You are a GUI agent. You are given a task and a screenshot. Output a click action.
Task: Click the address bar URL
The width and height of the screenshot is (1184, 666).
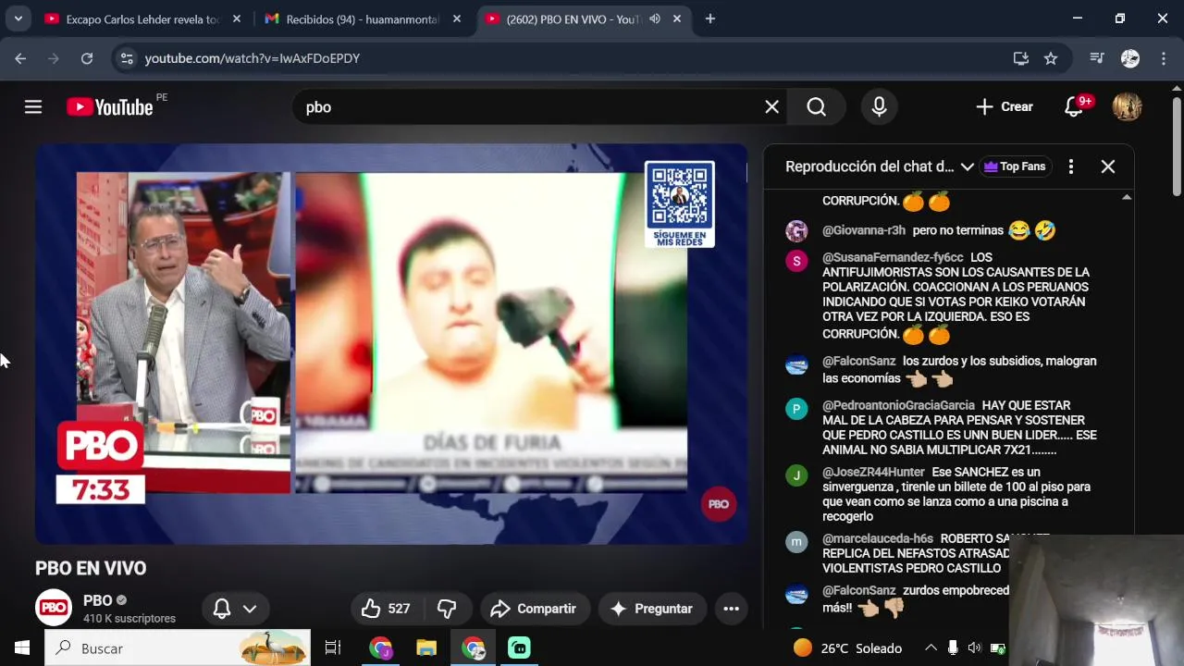click(253, 58)
